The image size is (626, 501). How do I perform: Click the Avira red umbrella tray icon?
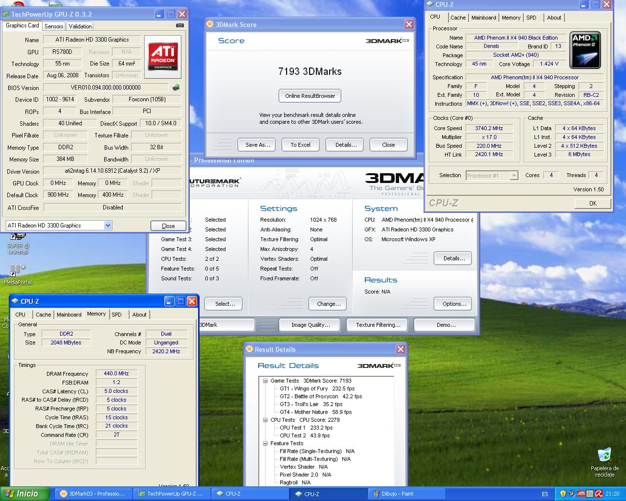pyautogui.click(x=598, y=494)
